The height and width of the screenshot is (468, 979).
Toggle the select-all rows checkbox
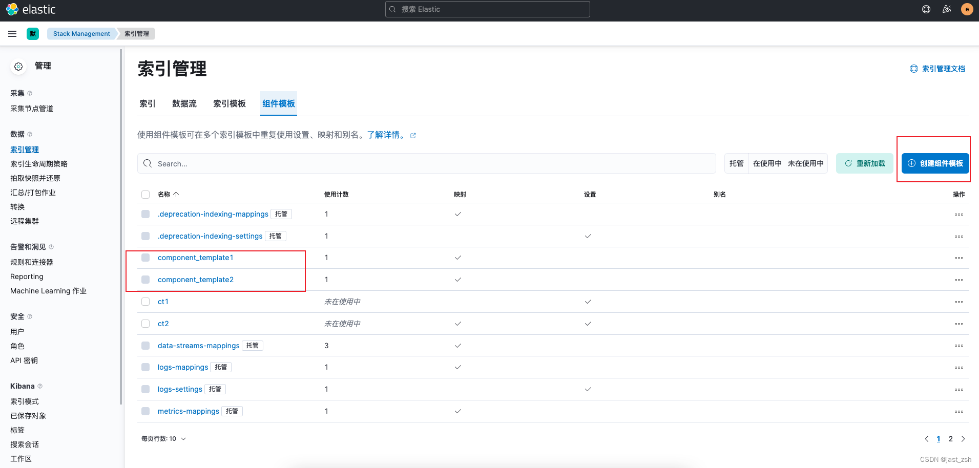145,195
